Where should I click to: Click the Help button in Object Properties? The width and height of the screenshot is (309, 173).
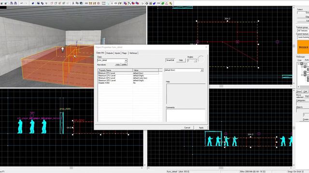(x=181, y=60)
